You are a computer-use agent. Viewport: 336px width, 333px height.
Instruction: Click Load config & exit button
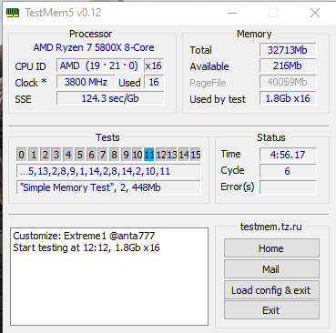coord(271,290)
